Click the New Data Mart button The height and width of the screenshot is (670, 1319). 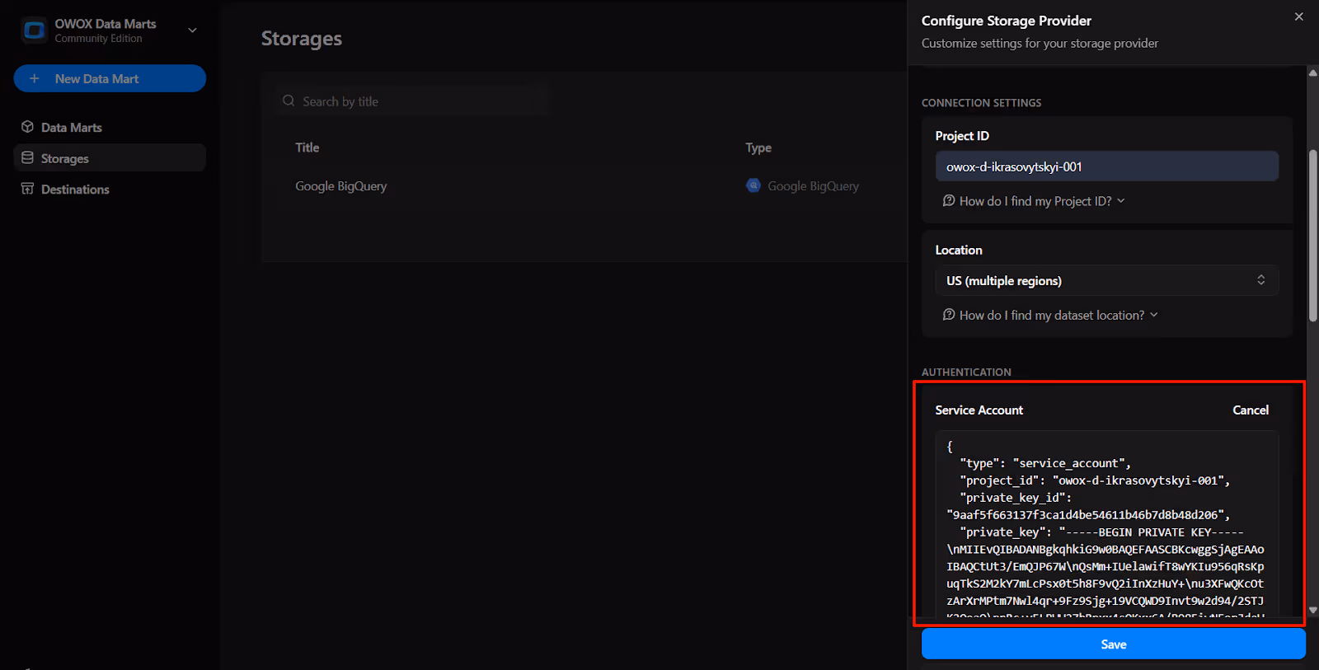pyautogui.click(x=110, y=78)
